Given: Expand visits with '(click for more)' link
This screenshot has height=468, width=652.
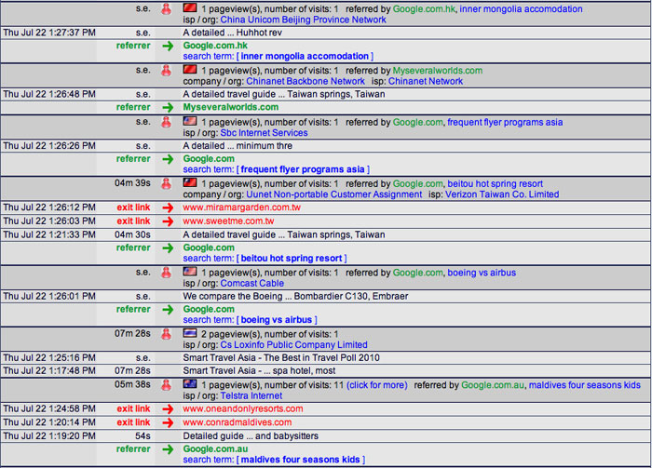Looking at the screenshot, I should [376, 385].
